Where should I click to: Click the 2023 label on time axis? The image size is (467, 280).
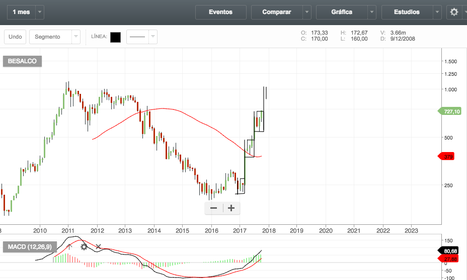(x=411, y=231)
